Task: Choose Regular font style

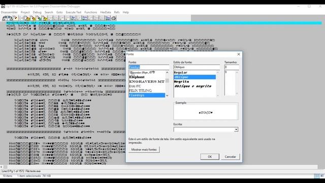Action: [194, 72]
